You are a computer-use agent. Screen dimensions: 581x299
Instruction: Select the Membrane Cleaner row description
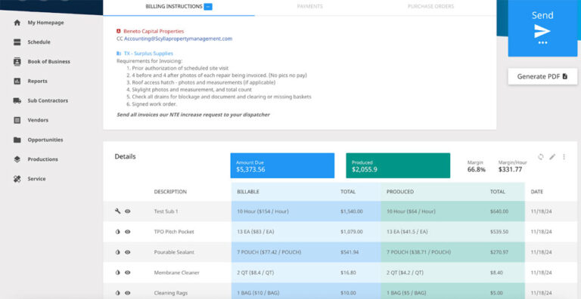177,273
